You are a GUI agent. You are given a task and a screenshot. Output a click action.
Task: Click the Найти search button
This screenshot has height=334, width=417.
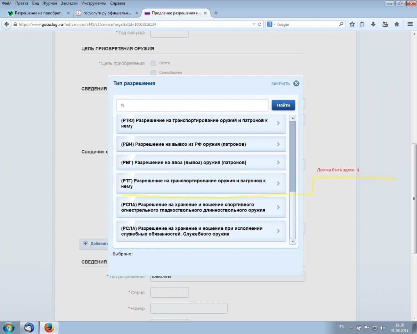[x=283, y=105]
